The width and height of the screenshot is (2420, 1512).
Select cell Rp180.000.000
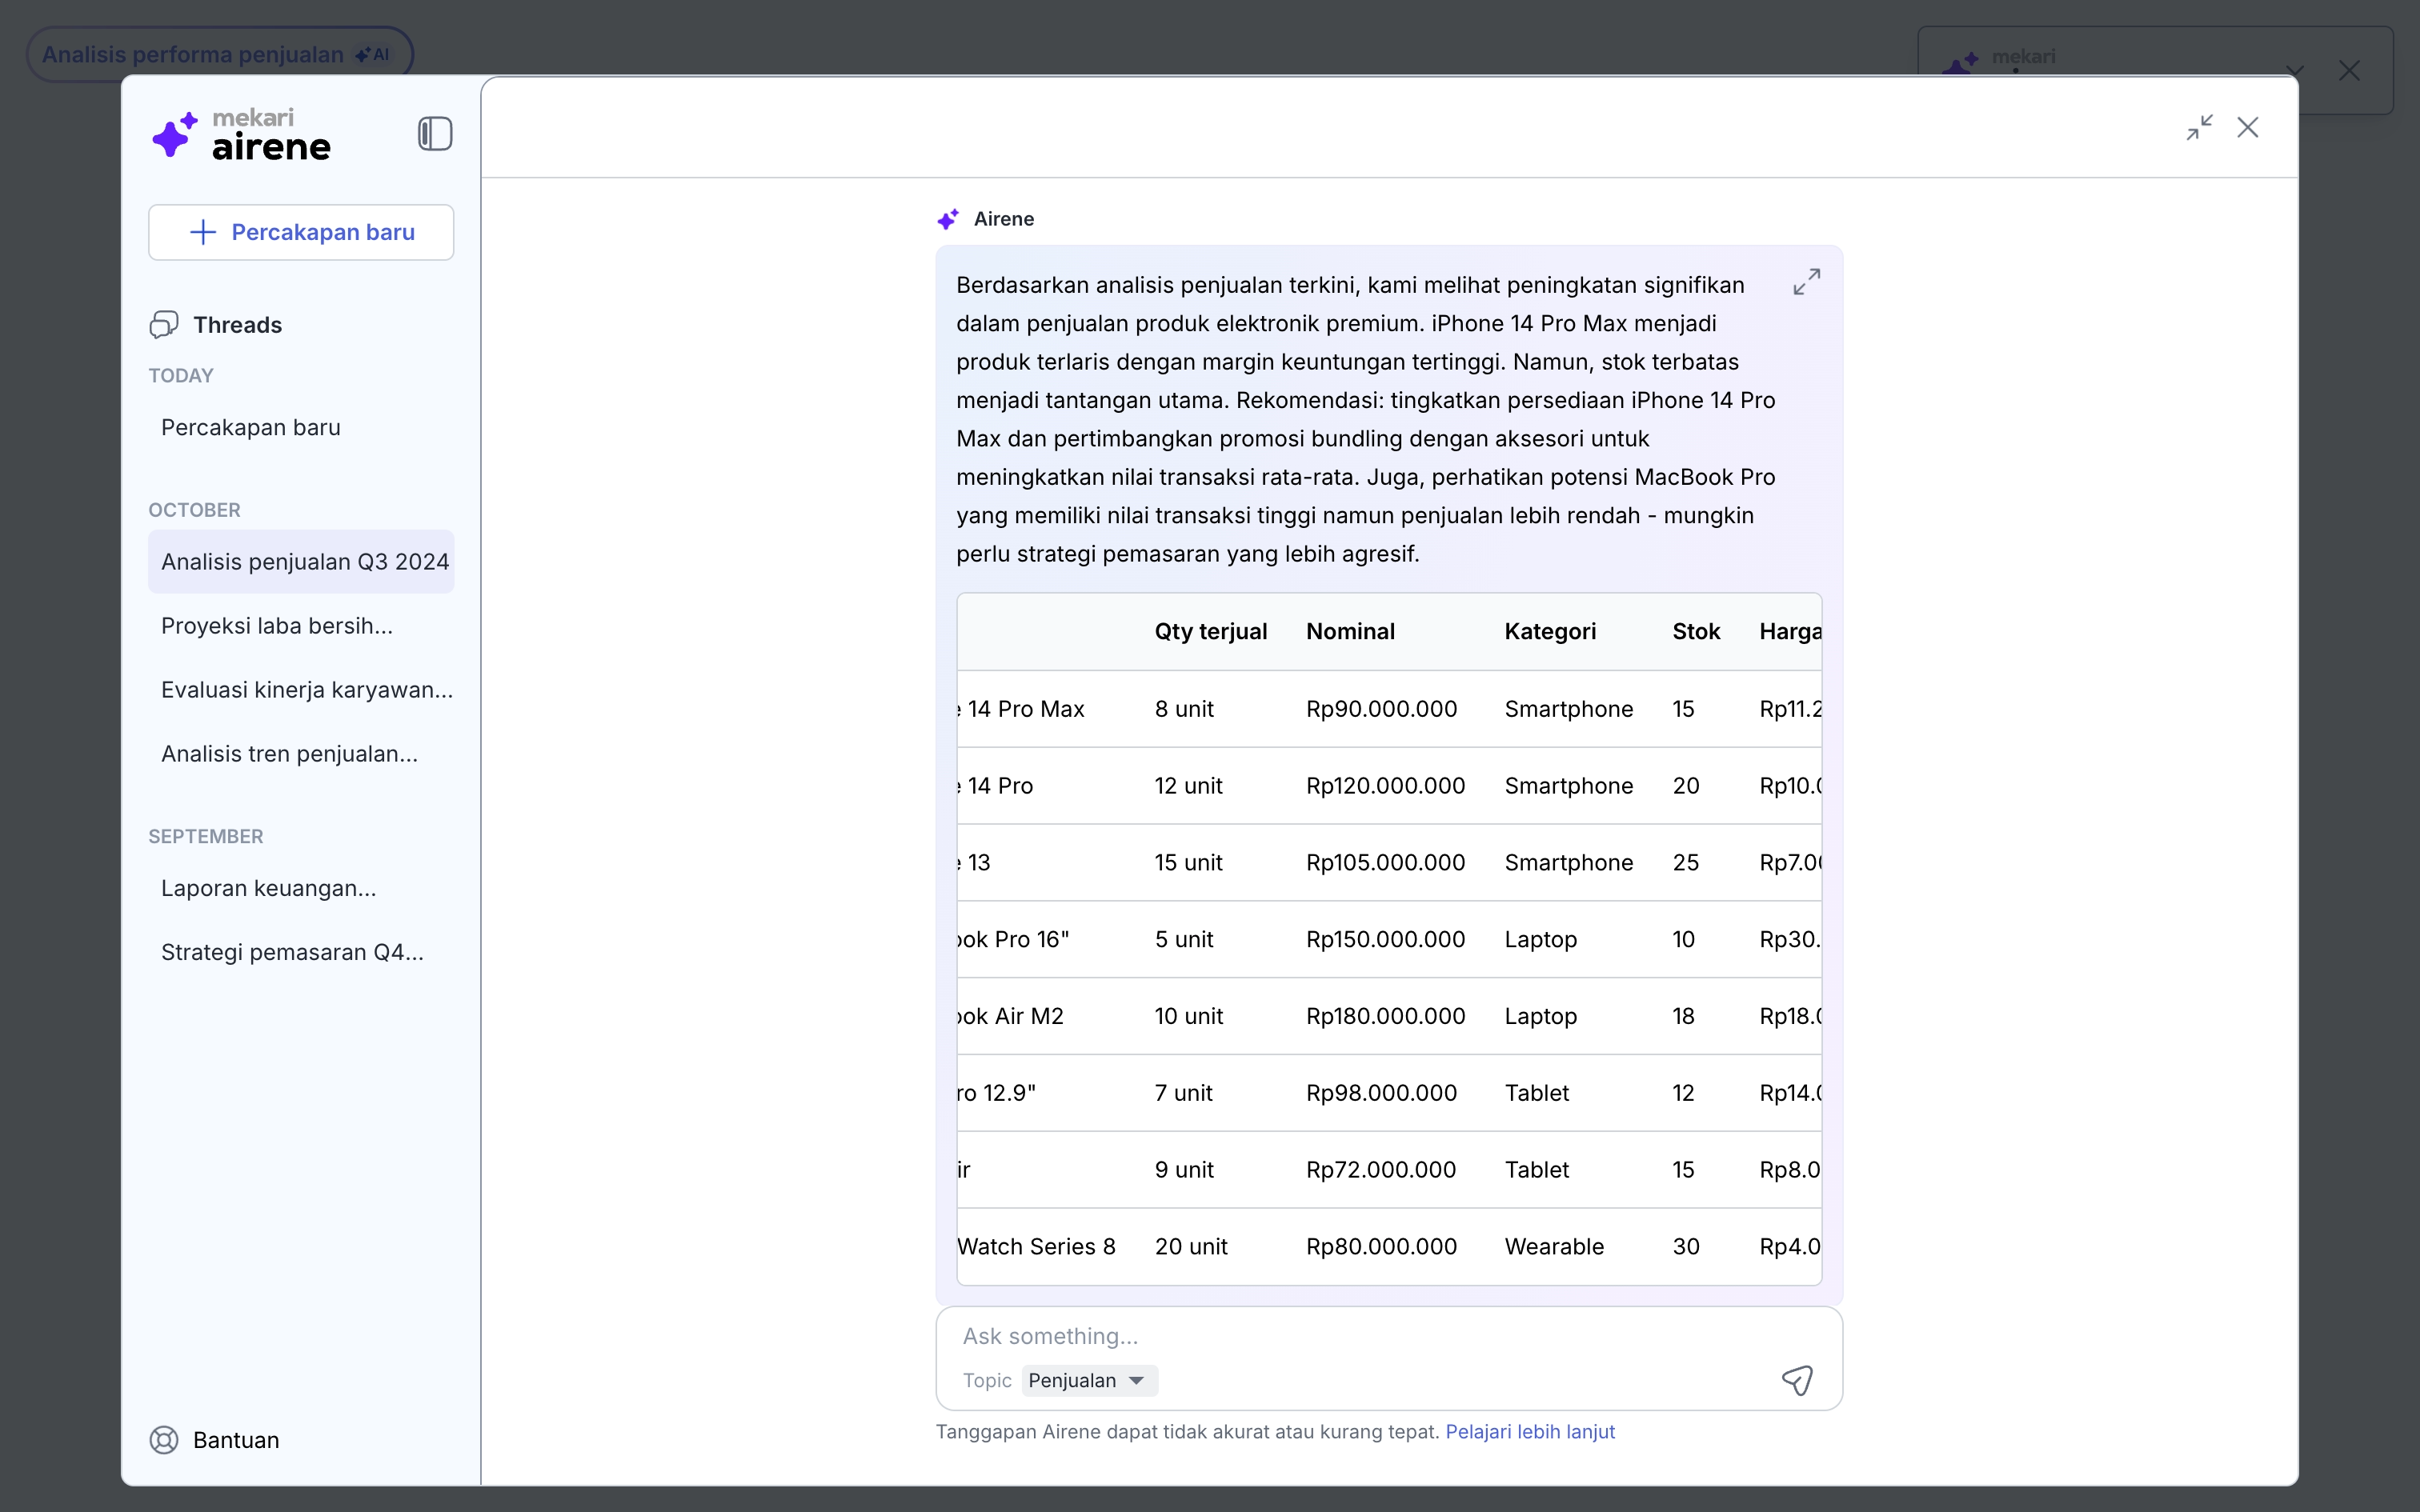coord(1385,1016)
